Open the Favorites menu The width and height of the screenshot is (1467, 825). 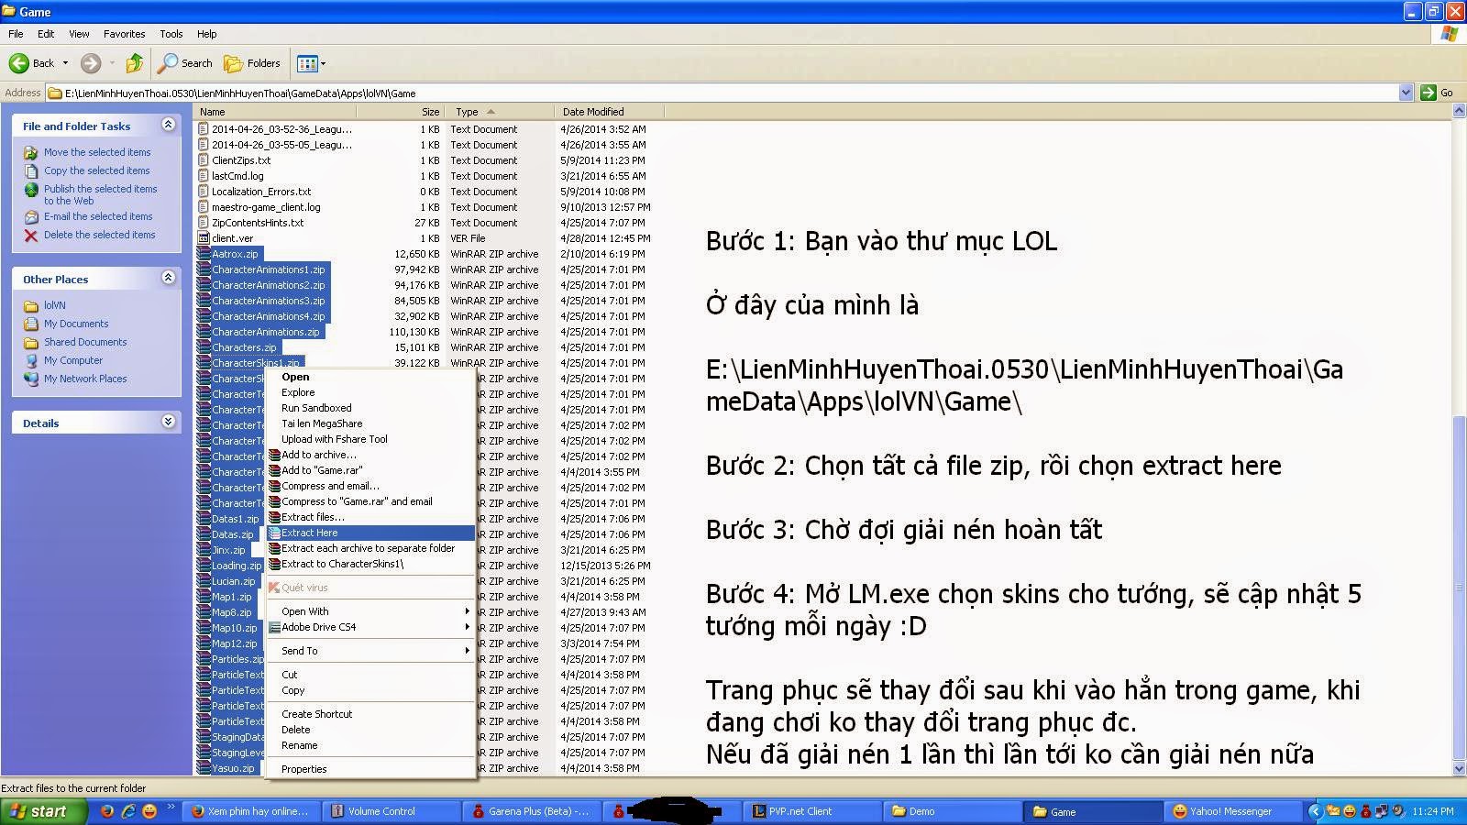pos(124,34)
